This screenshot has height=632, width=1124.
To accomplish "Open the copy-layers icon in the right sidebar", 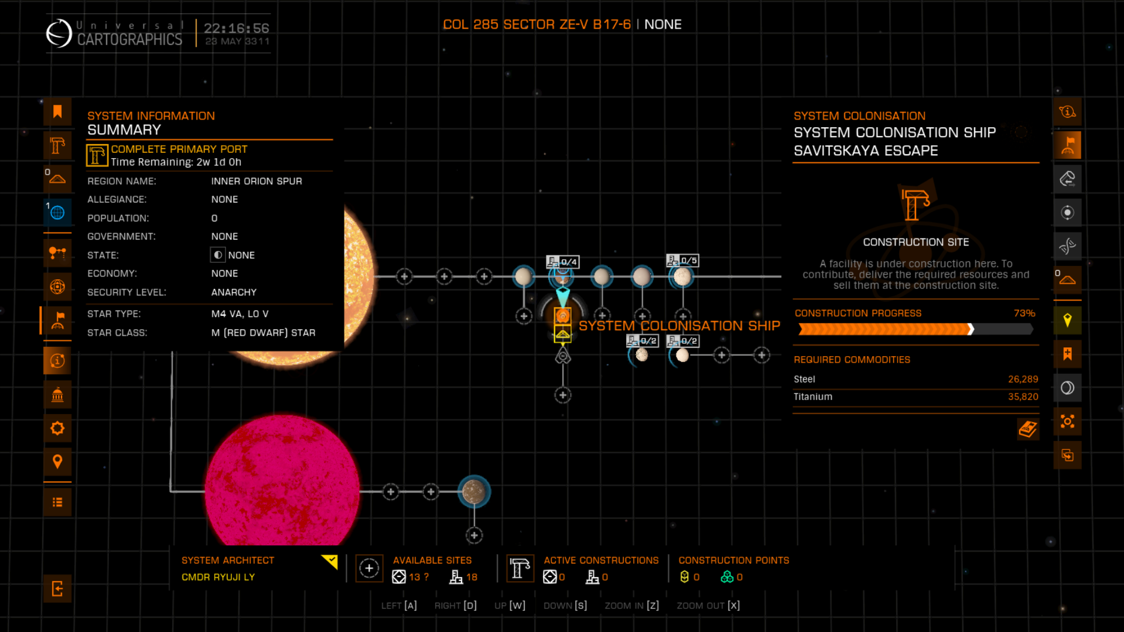I will pos(1067,455).
